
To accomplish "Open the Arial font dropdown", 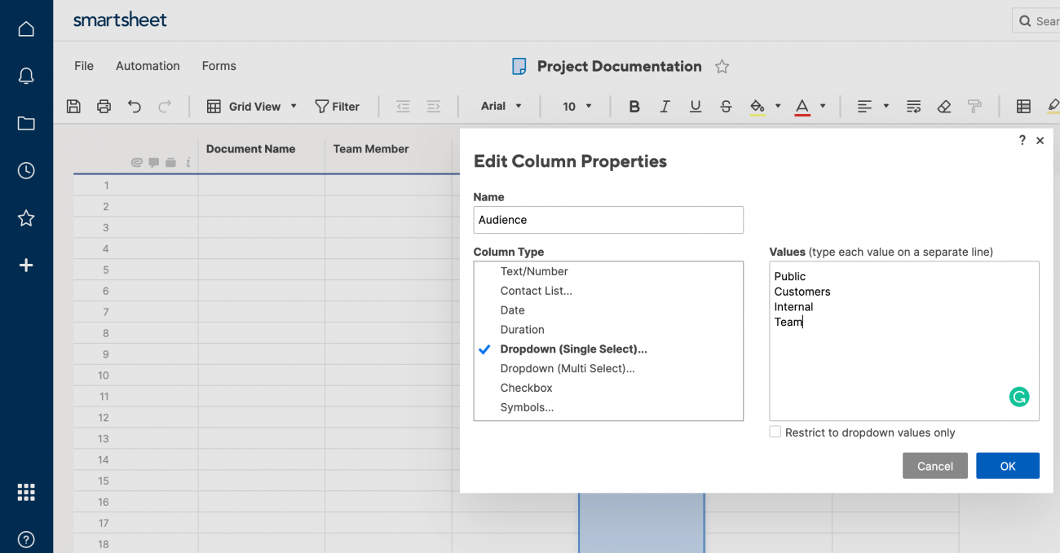I will [x=499, y=106].
